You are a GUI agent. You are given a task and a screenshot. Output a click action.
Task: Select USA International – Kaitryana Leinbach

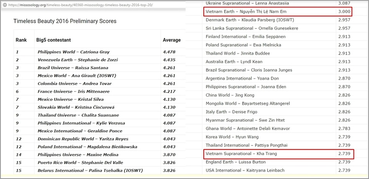coord(245,170)
